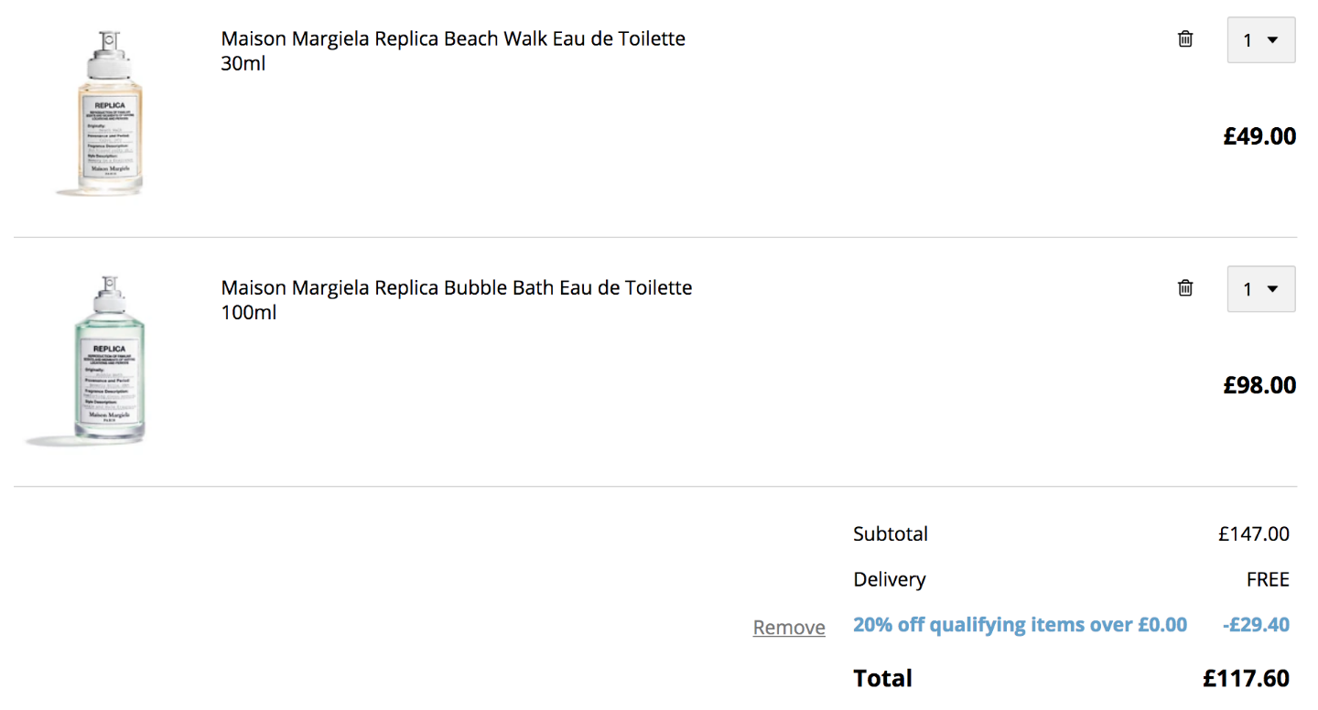The width and height of the screenshot is (1318, 710).
Task: Click the Subtotal label
Action: tap(891, 534)
